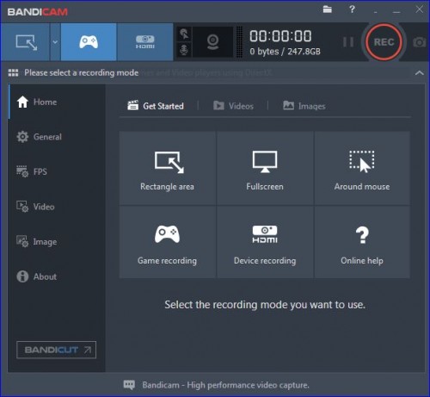Open help via the question mark in the title bar

352,9
